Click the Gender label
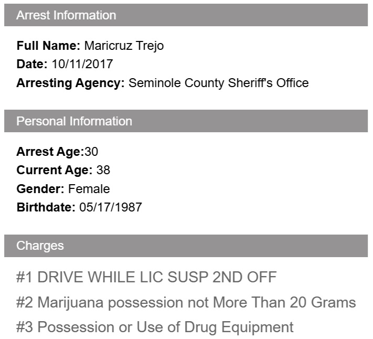Viewport: 373px width, 339px height. [x=40, y=188]
